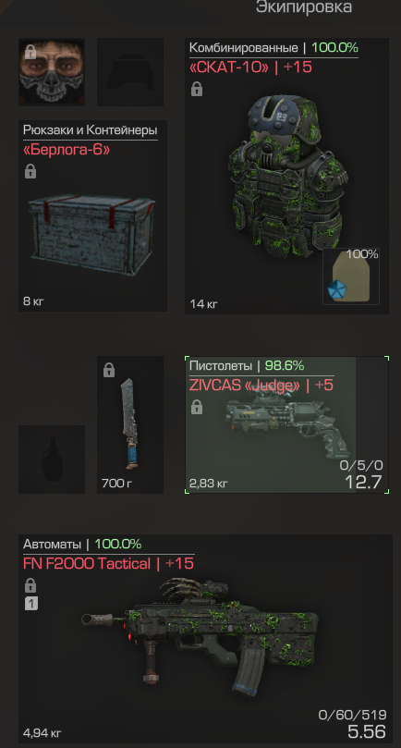Click the number 1 badge on rifle slot
Screen dimensions: 401x748
(x=30, y=604)
